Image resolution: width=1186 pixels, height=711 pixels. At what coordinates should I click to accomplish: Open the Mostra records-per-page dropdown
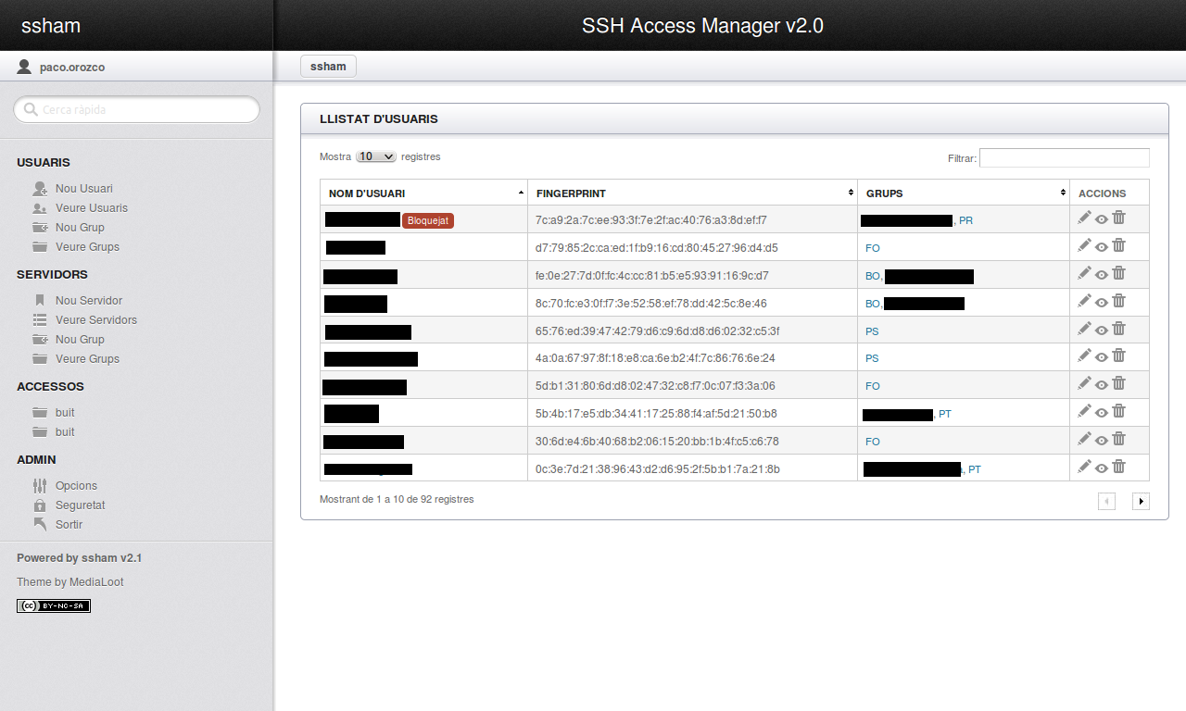(375, 156)
